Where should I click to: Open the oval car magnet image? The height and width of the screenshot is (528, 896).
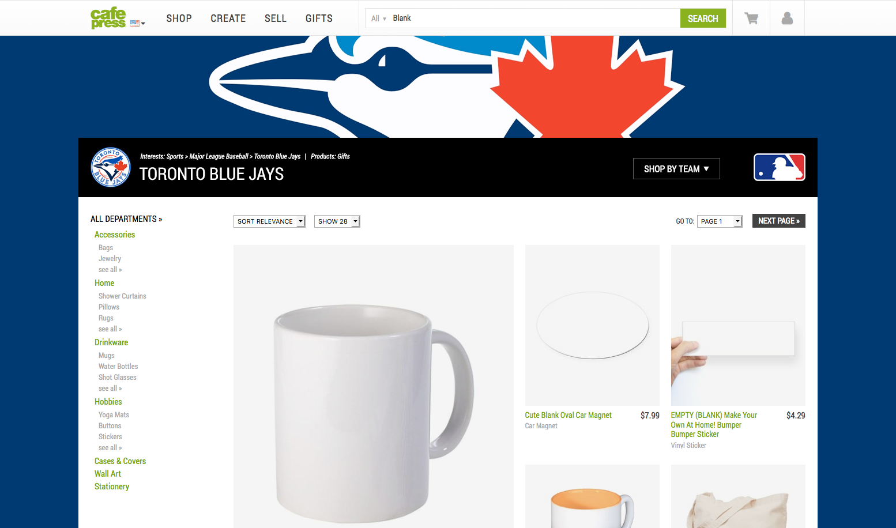coord(592,325)
